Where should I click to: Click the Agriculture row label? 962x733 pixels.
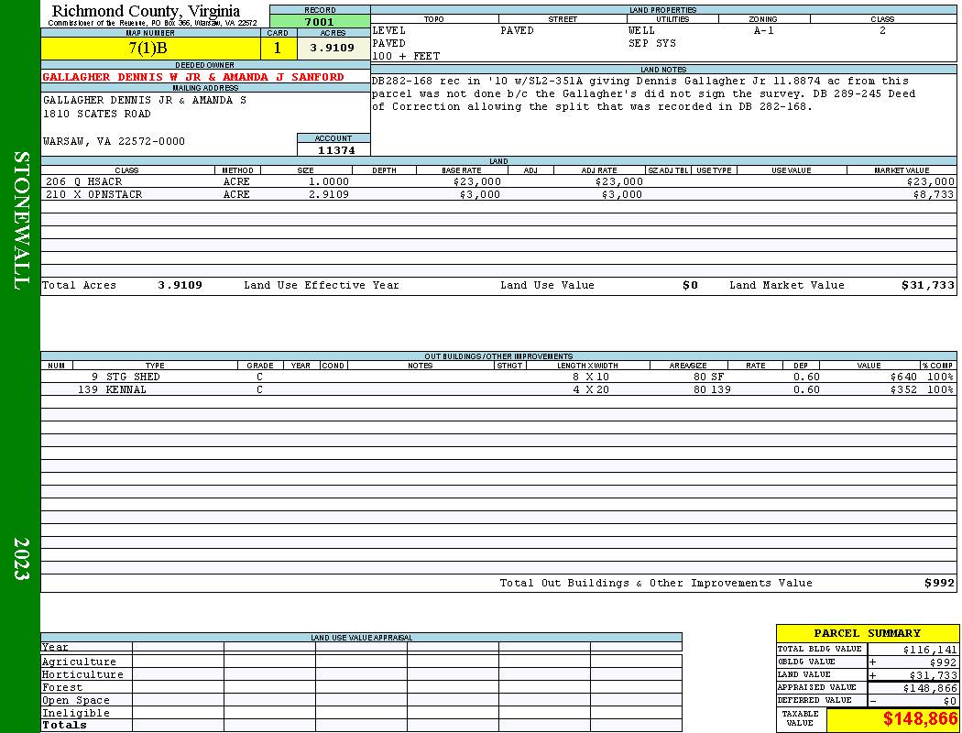(79, 662)
